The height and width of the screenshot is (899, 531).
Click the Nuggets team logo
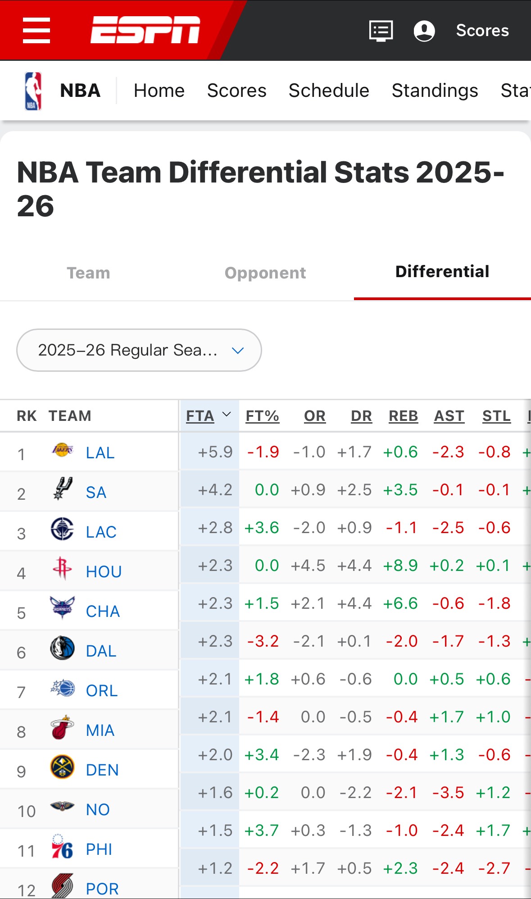(62, 767)
